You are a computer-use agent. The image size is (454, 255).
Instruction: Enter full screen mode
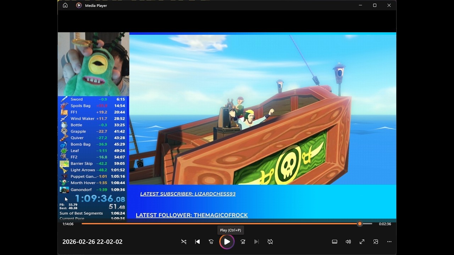[362, 242]
